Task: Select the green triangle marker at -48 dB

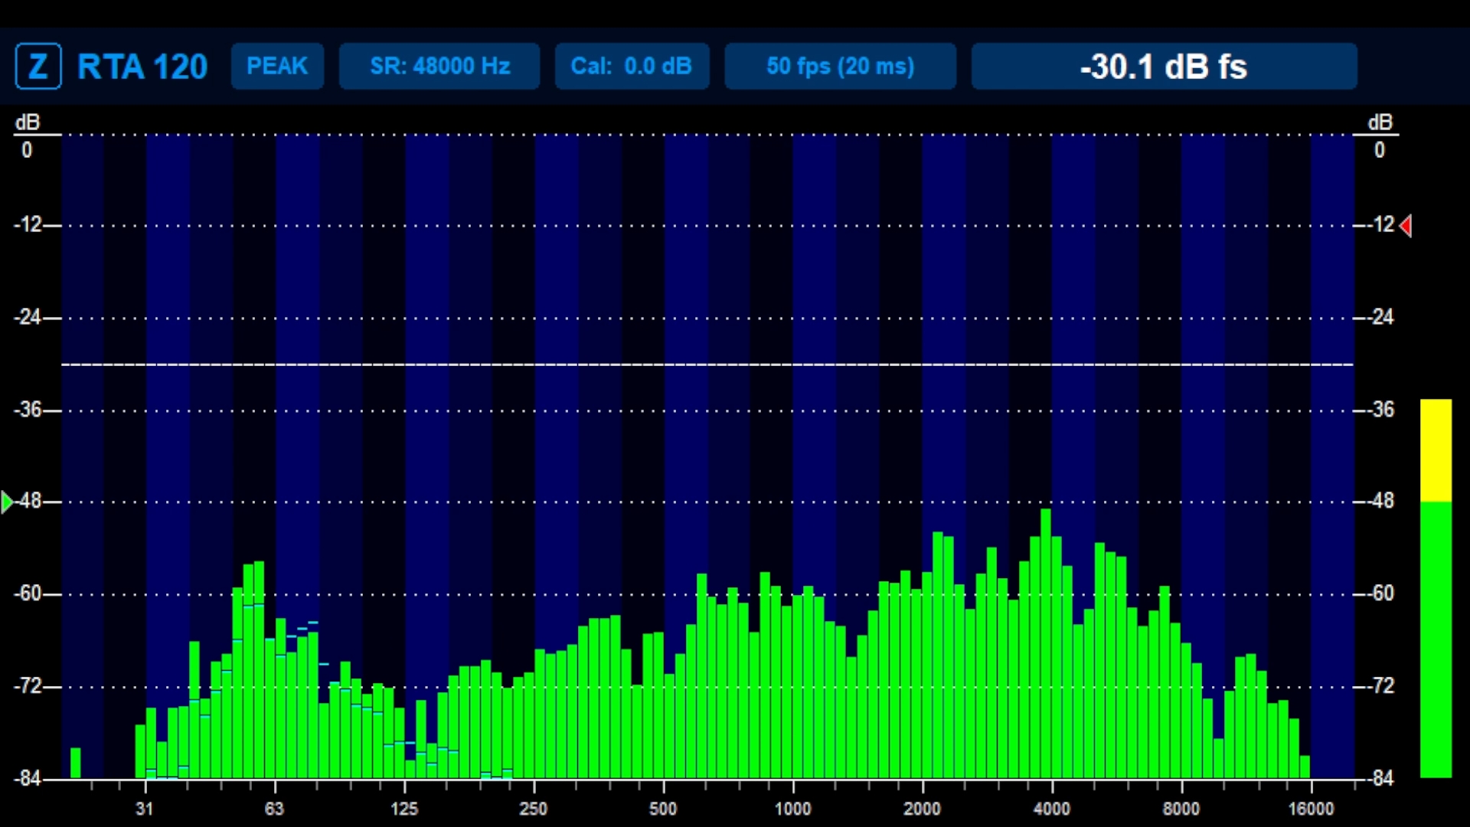Action: (x=8, y=502)
